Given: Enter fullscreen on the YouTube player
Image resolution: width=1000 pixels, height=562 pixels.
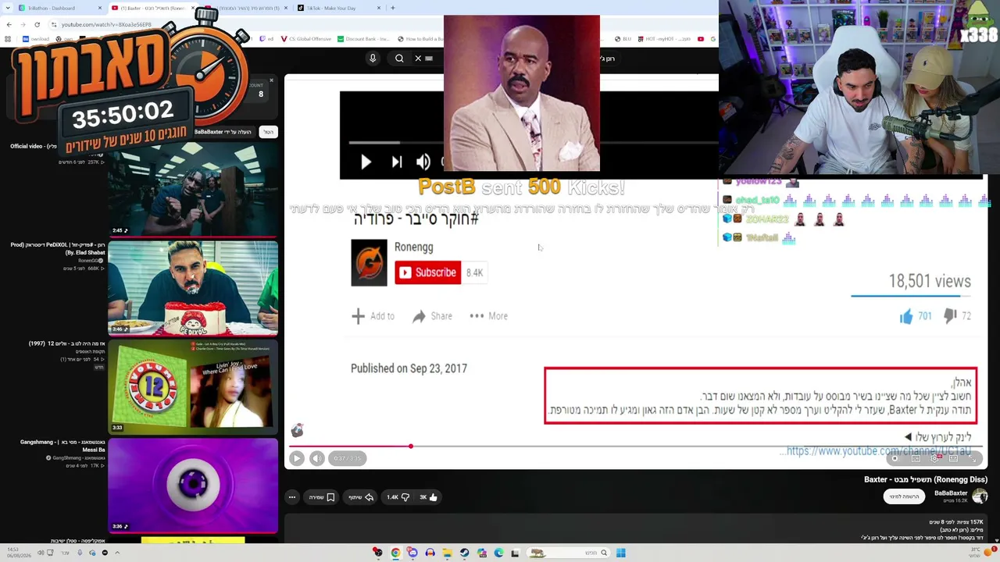Looking at the screenshot, I should pos(971,458).
